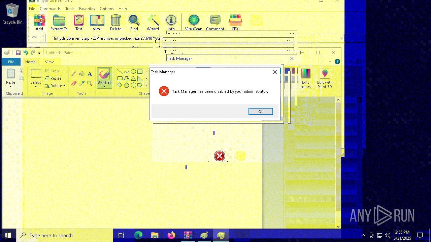Image resolution: width=431 pixels, height=242 pixels.
Task: Click the Brushes tool icon
Action: (x=104, y=74)
